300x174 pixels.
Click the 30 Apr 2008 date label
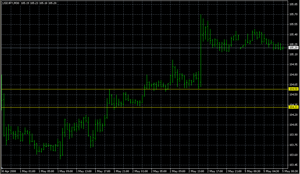[x=8, y=171]
